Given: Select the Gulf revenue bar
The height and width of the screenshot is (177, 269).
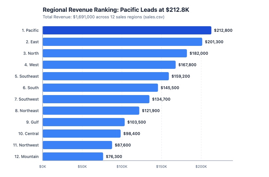Looking at the screenshot, I should pyautogui.click(x=84, y=122).
